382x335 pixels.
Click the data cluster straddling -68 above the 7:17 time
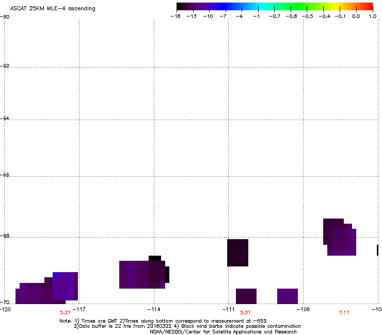click(x=340, y=237)
